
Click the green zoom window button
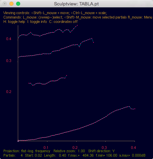(x=18, y=4)
